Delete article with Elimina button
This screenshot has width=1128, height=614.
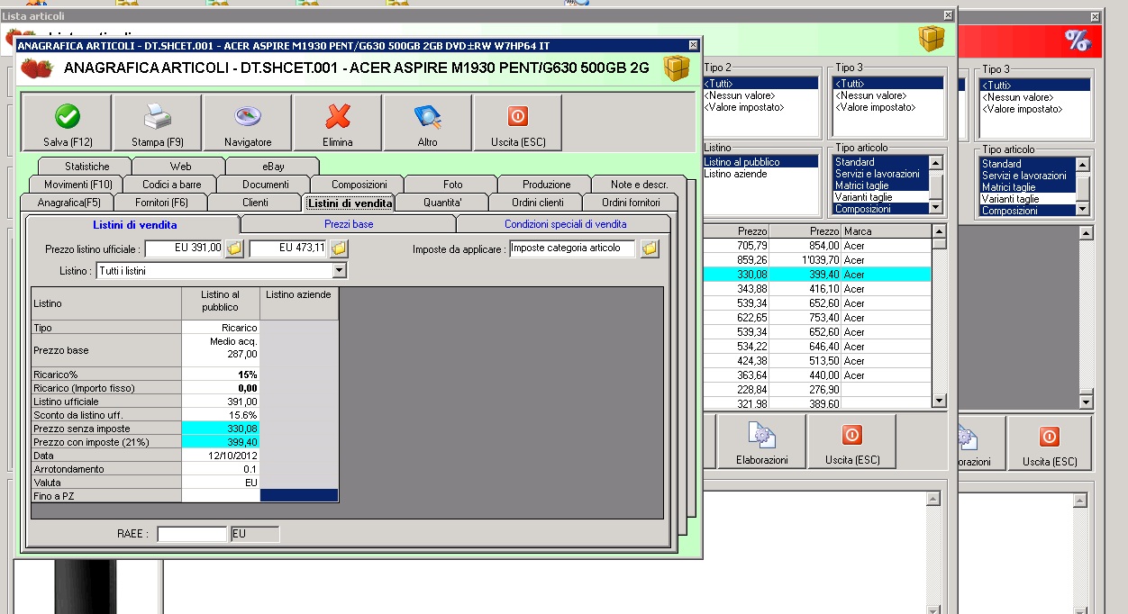tap(338, 122)
